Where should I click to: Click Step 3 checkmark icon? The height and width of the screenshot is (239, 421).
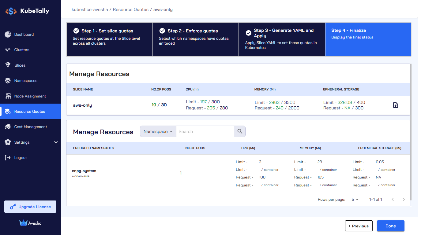coord(249,33)
